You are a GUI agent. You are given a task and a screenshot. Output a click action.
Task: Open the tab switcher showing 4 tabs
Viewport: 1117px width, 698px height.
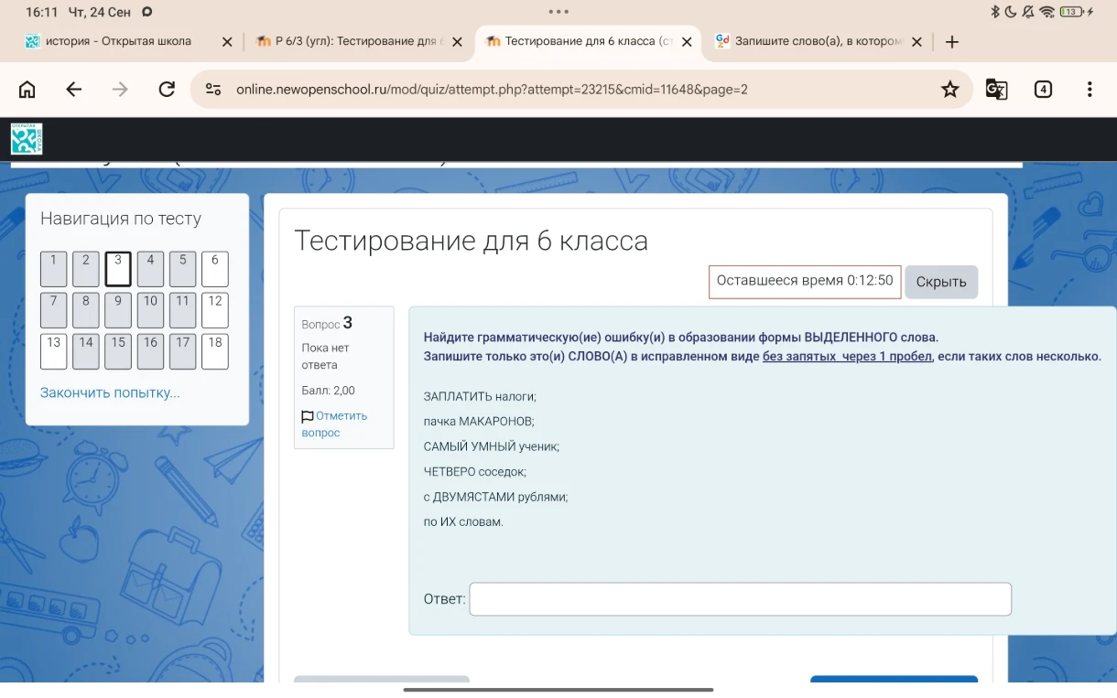click(x=1043, y=89)
